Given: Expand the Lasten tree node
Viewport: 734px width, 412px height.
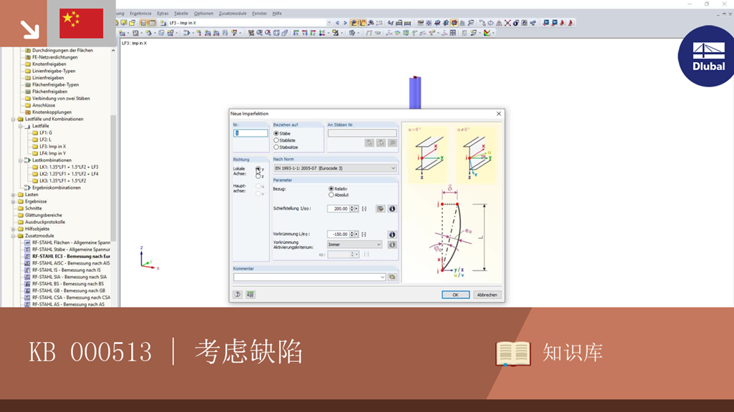Looking at the screenshot, I should 14,195.
